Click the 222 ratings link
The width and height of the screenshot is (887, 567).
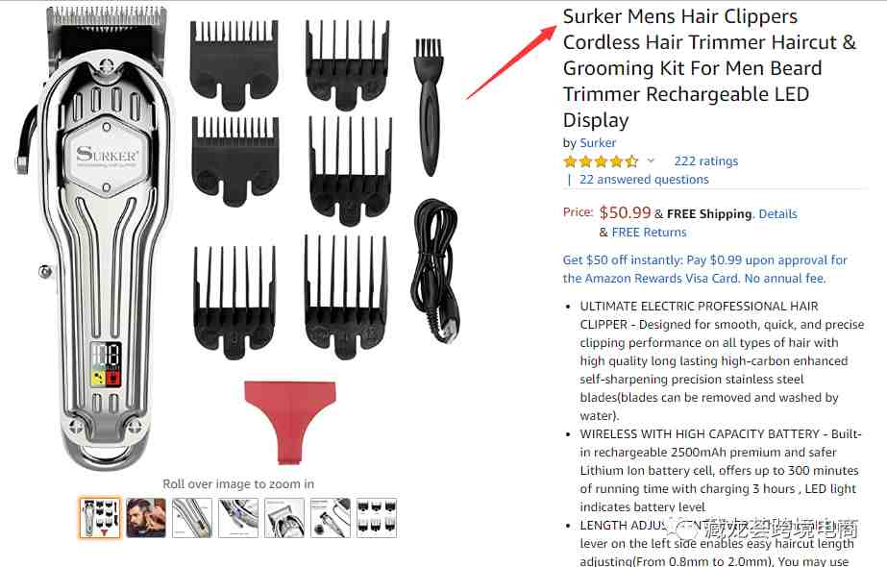point(706,161)
